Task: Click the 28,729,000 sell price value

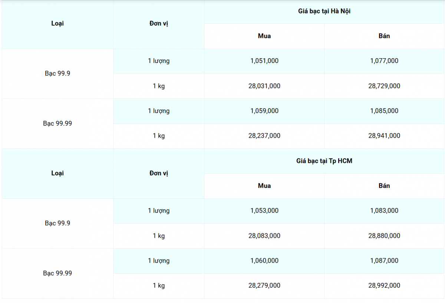Action: (384, 86)
